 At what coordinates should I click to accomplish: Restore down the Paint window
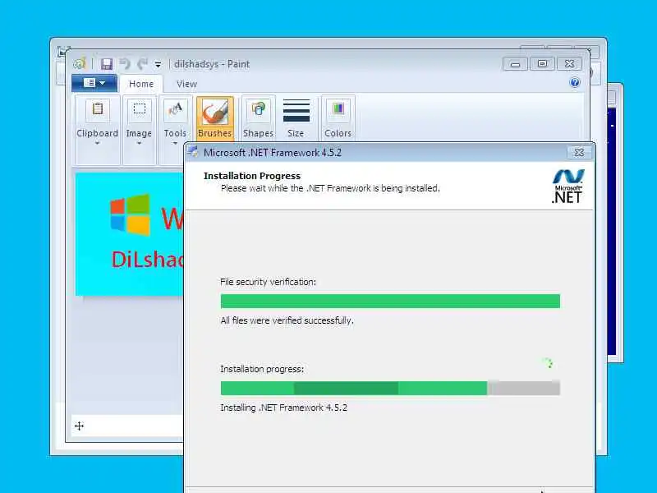(x=542, y=64)
